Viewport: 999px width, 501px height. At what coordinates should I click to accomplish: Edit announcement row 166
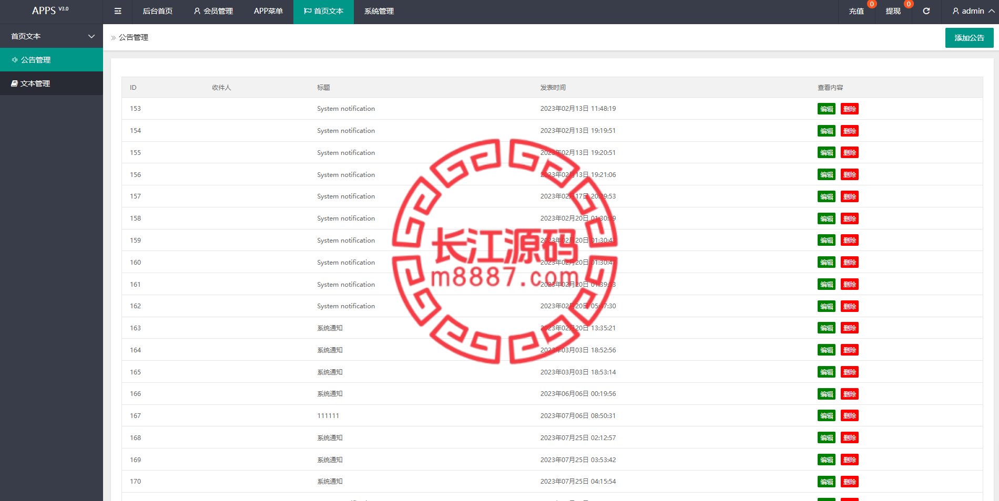tap(827, 394)
